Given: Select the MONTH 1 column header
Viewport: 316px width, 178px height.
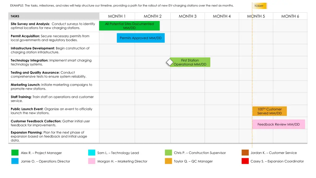Looking at the screenshot, I should 117,16.
